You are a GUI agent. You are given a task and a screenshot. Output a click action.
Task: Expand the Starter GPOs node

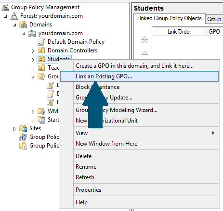click(33, 120)
